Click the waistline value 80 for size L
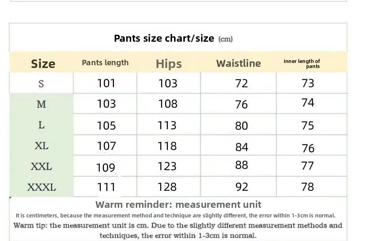376x241 pixels. click(242, 126)
